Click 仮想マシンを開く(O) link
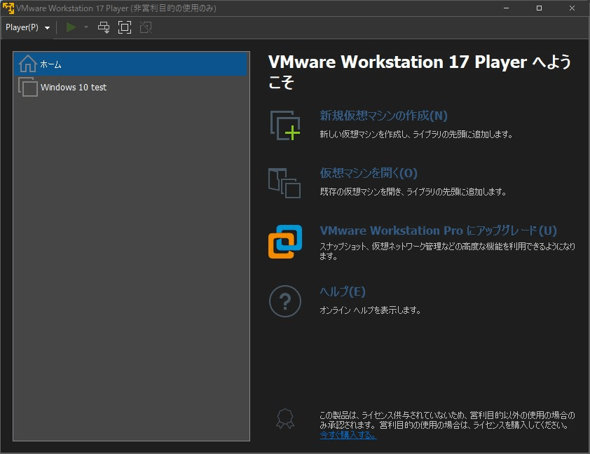The width and height of the screenshot is (590, 454). point(369,173)
